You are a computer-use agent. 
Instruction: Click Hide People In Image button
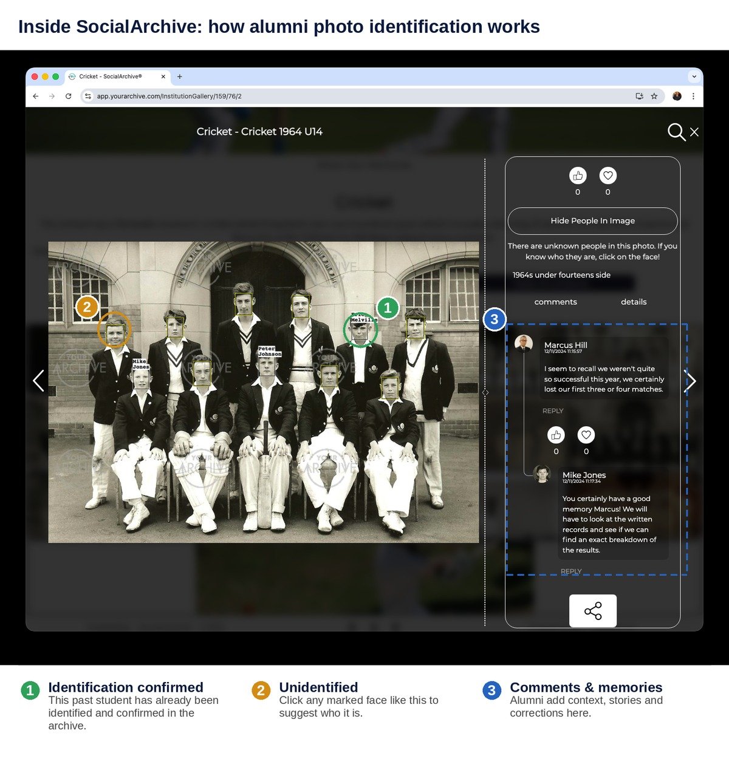tap(593, 221)
